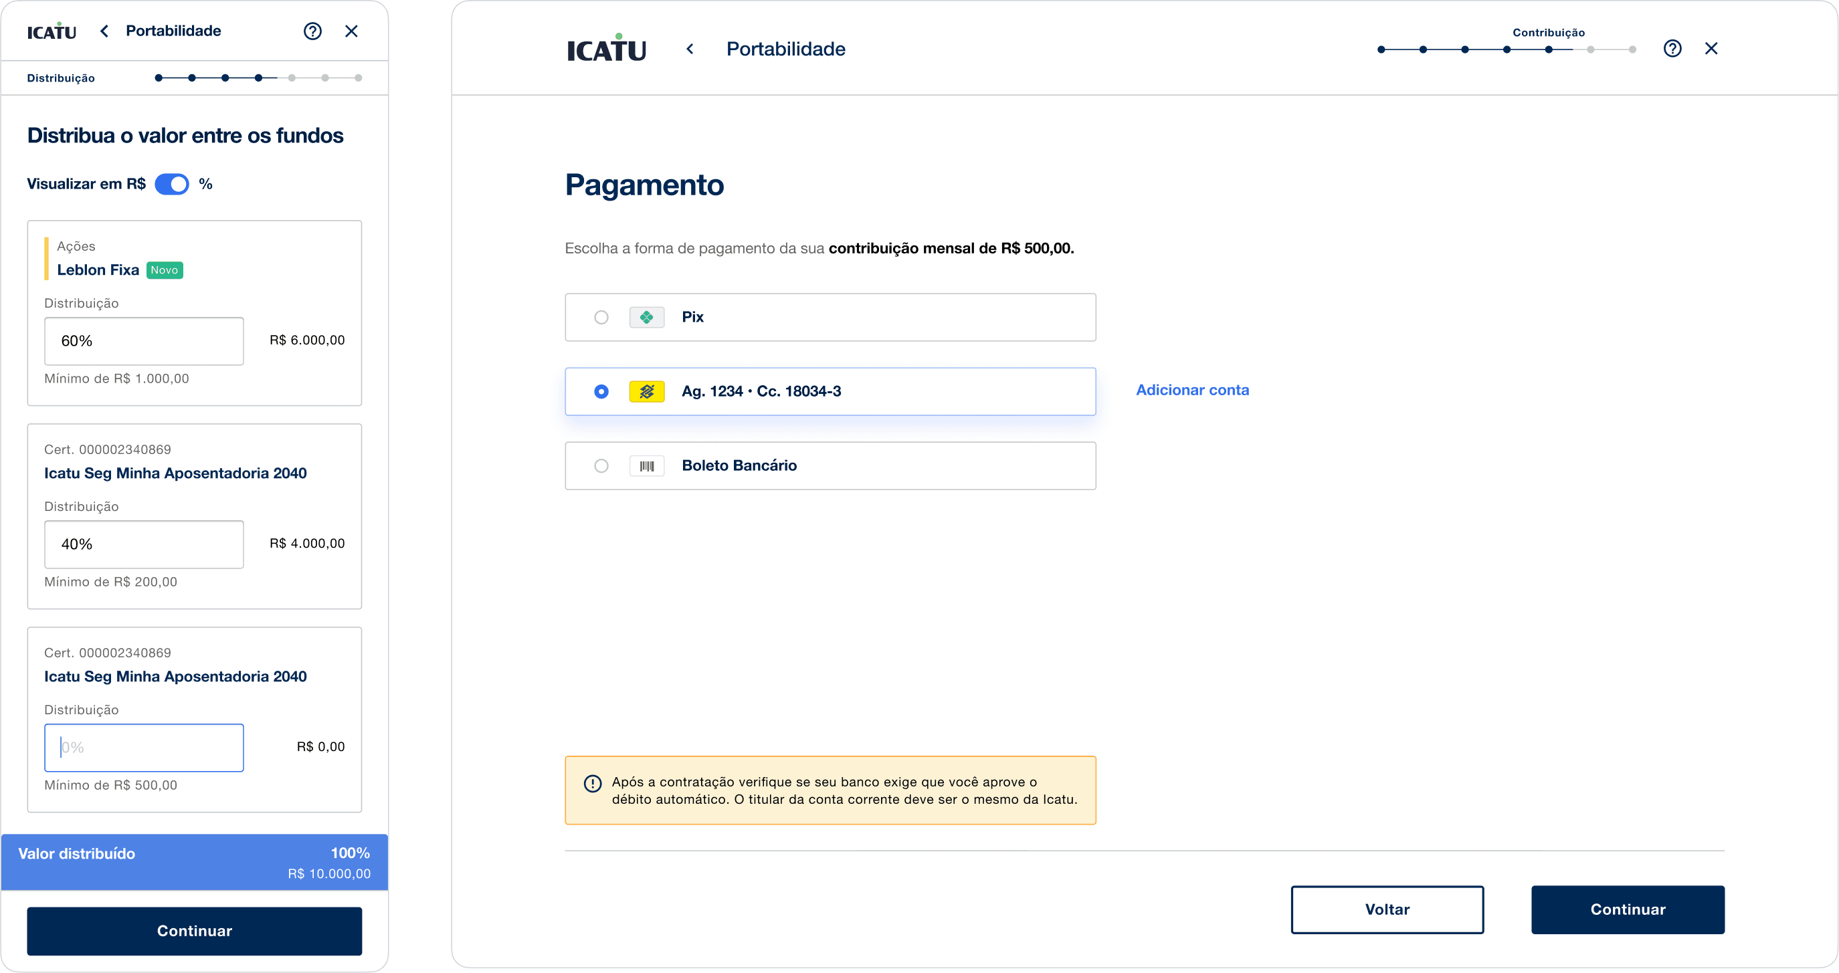The image size is (1839, 973).
Task: Click the Pix payment option label
Action: 692,317
